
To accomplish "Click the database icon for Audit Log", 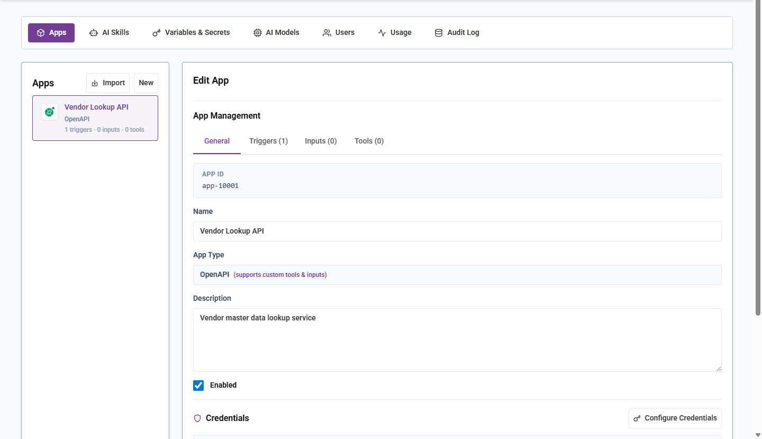I will [x=439, y=33].
